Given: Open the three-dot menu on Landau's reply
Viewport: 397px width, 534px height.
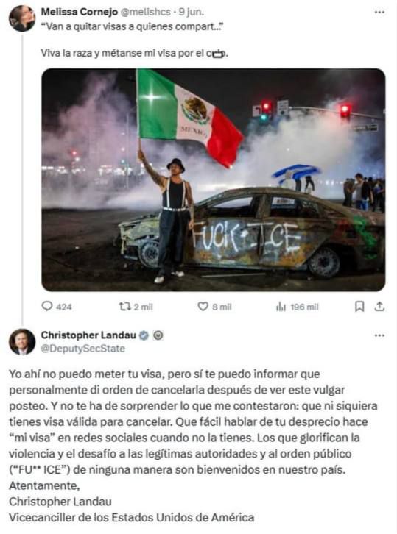Looking at the screenshot, I should 379,335.
